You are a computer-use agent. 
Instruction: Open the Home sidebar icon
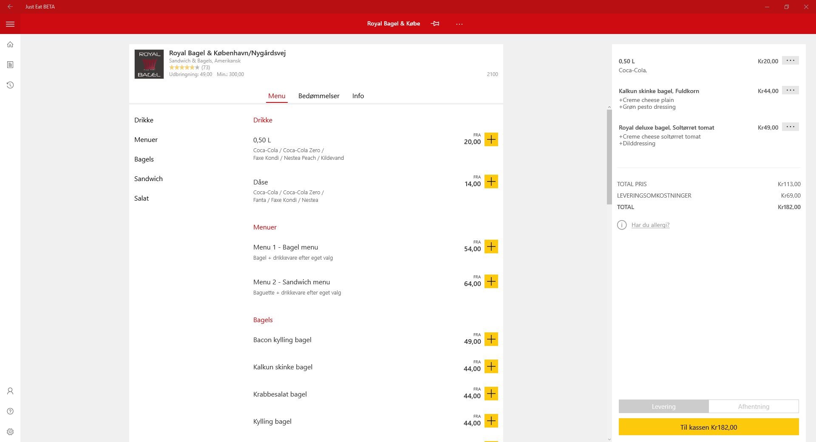[x=10, y=45]
